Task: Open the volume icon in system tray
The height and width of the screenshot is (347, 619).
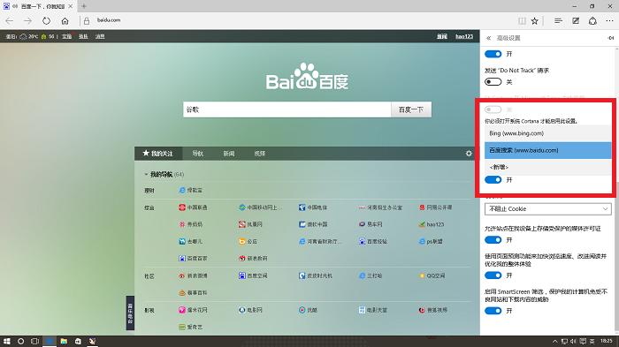Action: tap(573, 341)
